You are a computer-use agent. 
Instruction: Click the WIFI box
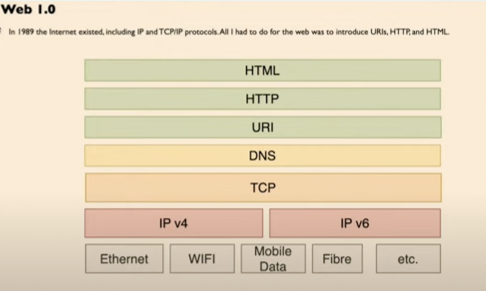[202, 258]
